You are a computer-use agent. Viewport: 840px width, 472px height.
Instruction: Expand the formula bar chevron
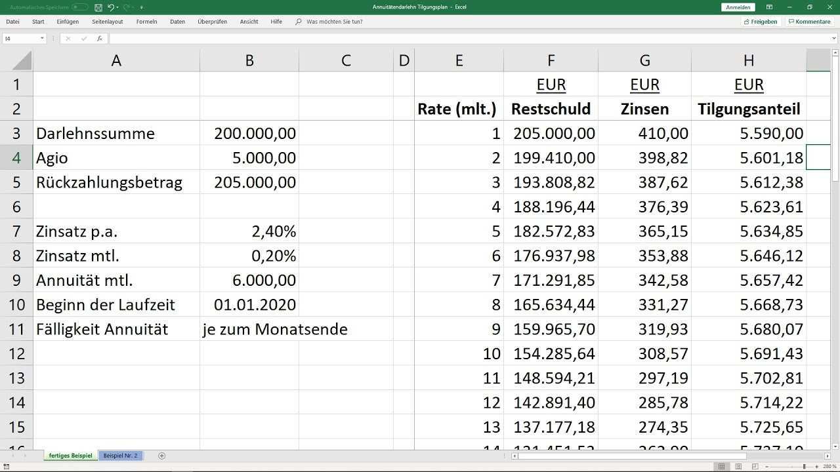pos(834,39)
